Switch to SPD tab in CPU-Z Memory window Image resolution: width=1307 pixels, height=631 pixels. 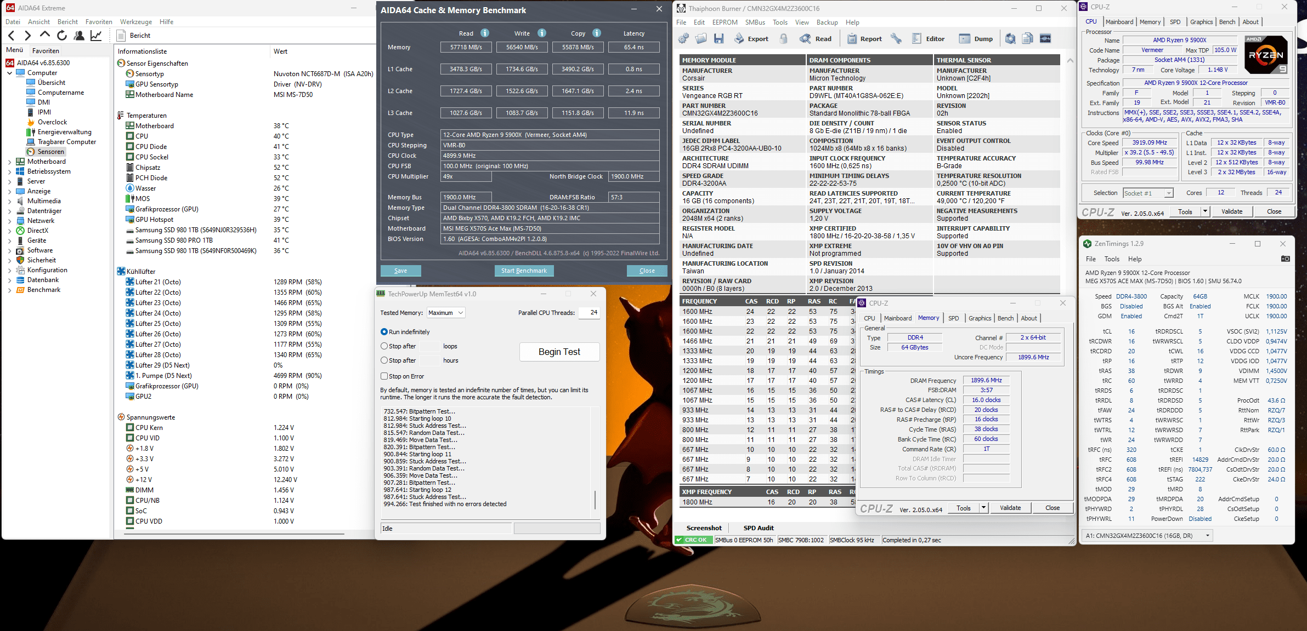point(954,318)
